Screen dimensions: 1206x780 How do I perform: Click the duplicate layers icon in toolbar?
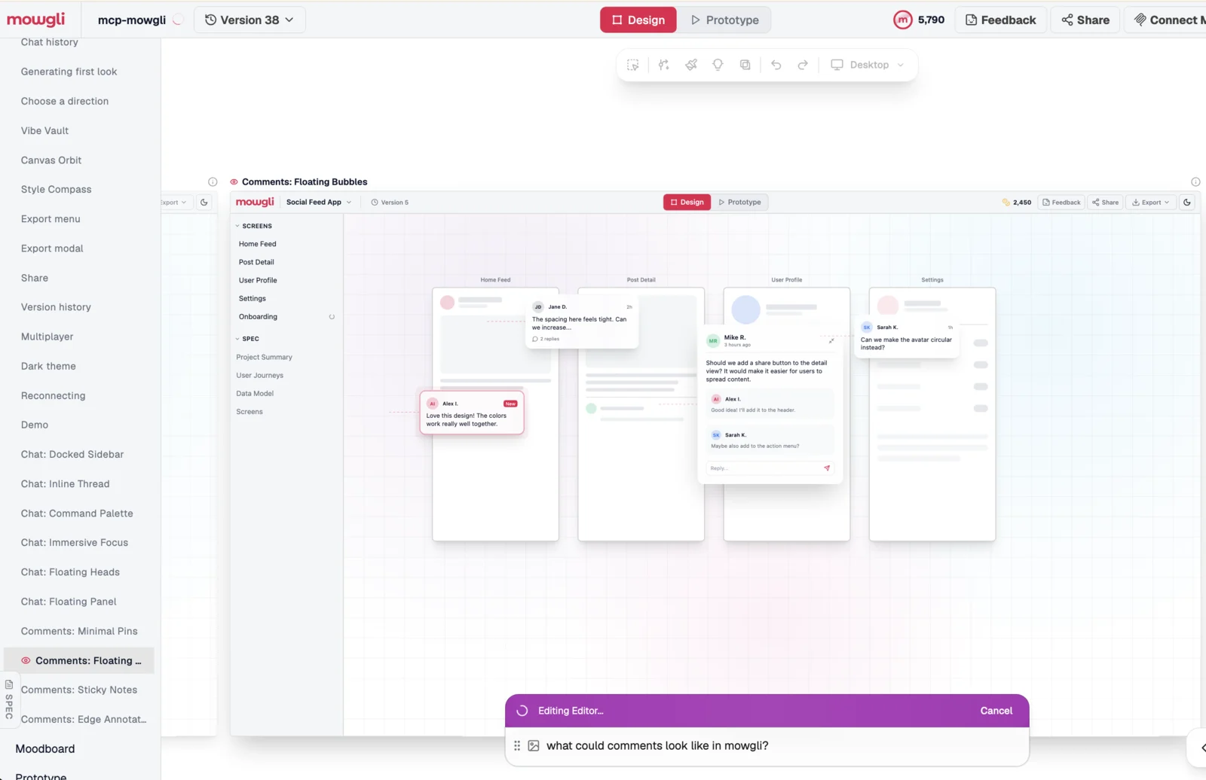745,65
